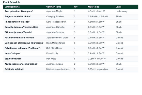Click the 0.05m H x spreading size

(x=98, y=69)
